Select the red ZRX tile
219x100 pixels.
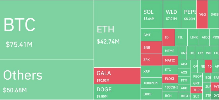pos(151,60)
